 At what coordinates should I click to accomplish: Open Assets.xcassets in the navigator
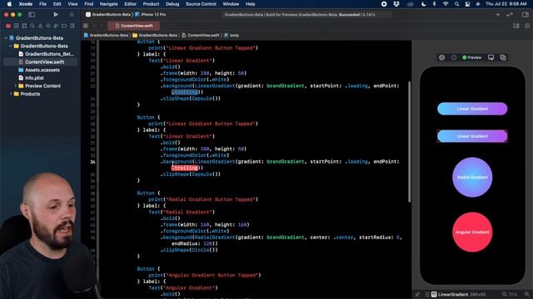coord(39,70)
